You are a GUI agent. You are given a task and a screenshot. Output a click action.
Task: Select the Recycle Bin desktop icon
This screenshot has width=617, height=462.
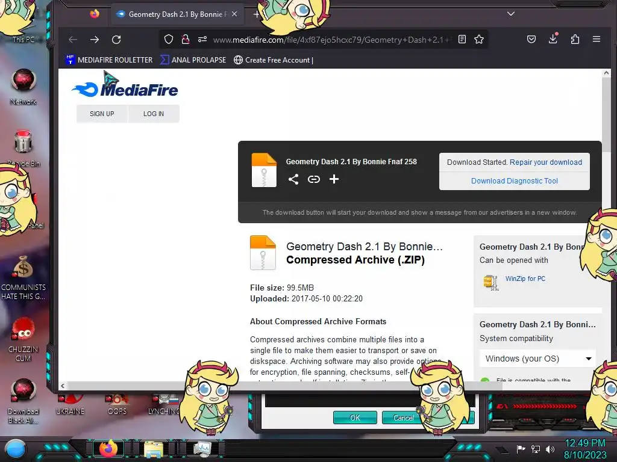[23, 149]
